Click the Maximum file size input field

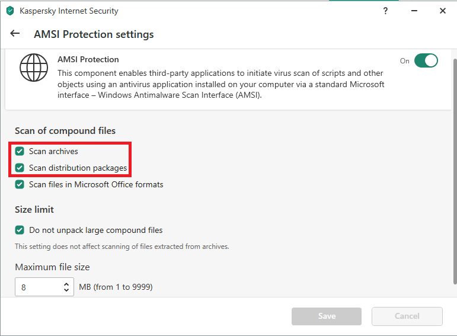tap(38, 287)
